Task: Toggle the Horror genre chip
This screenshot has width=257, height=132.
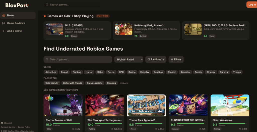Action: tap(89, 72)
